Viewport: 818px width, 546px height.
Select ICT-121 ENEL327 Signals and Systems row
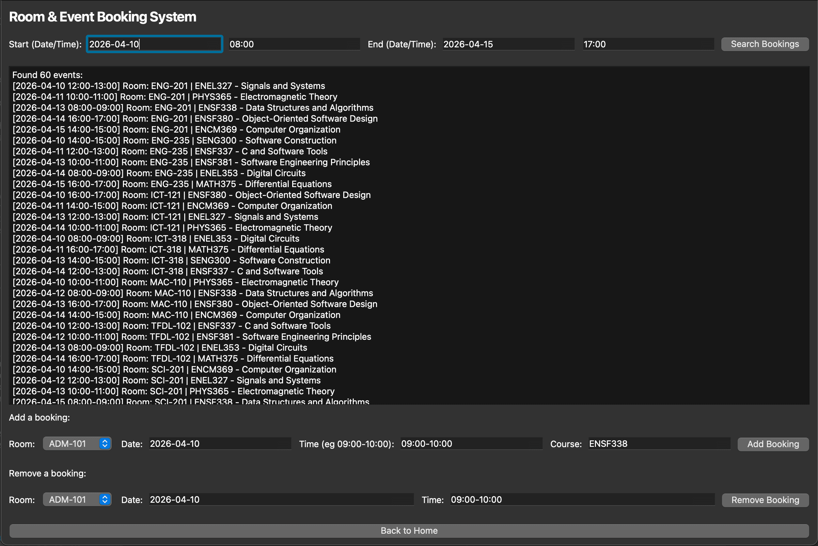(x=165, y=216)
